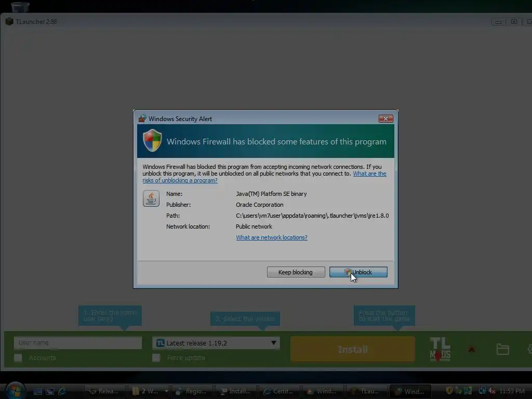Switch to the 'Relea...' taskbar window
This screenshot has height=399, width=532.
104,391
